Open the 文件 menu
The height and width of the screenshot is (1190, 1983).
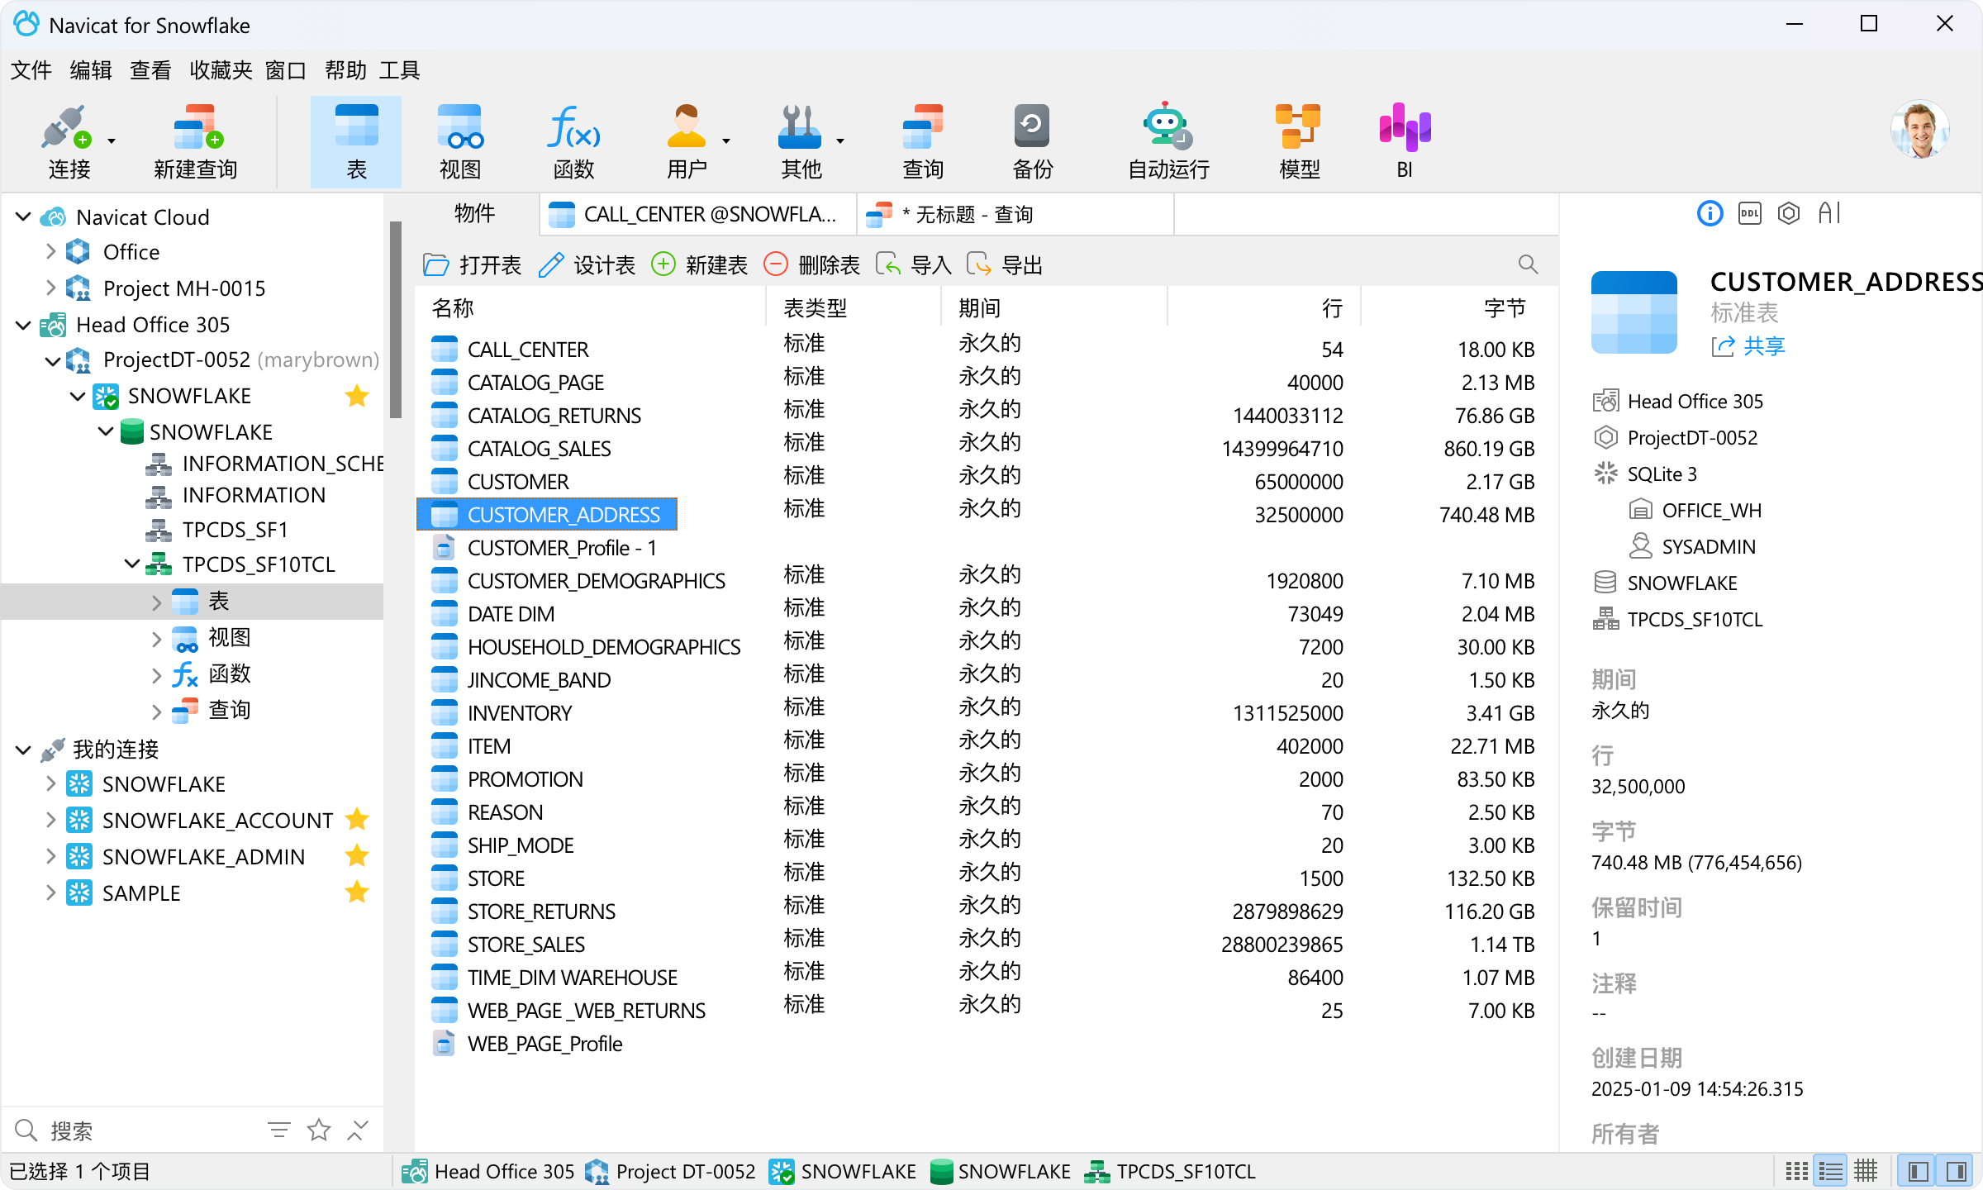click(31, 70)
